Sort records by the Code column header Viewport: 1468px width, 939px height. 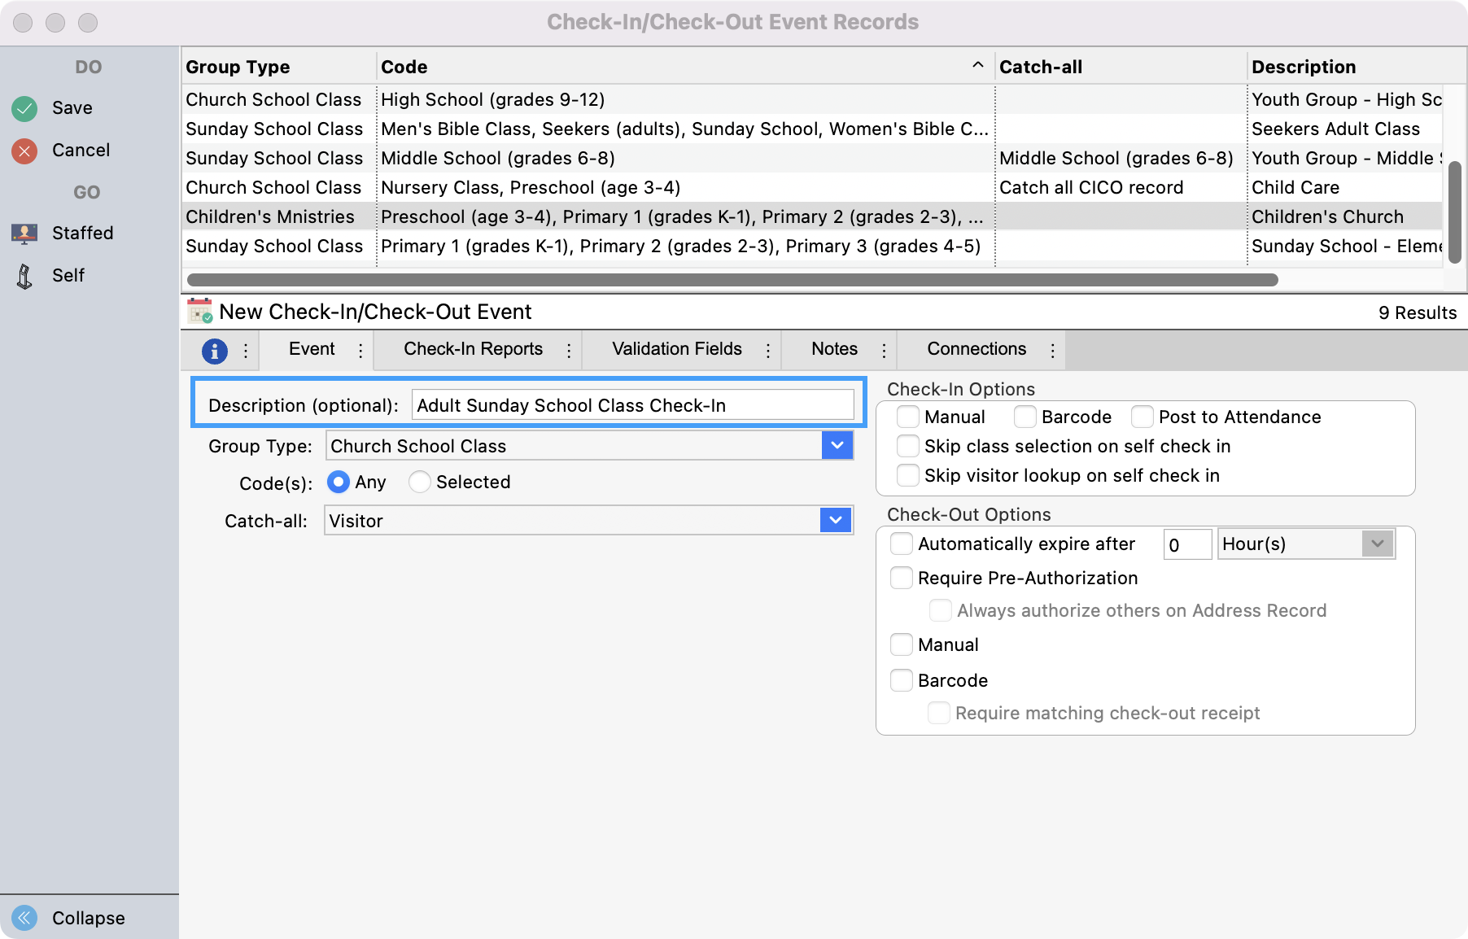403,67
